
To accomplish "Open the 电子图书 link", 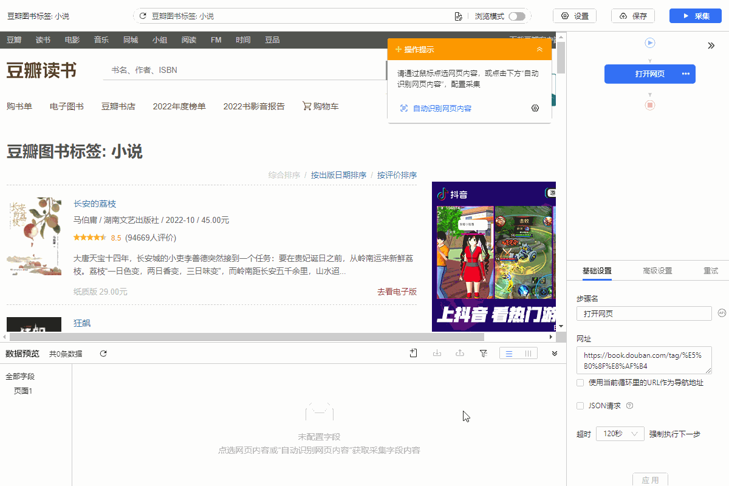I will click(x=67, y=106).
